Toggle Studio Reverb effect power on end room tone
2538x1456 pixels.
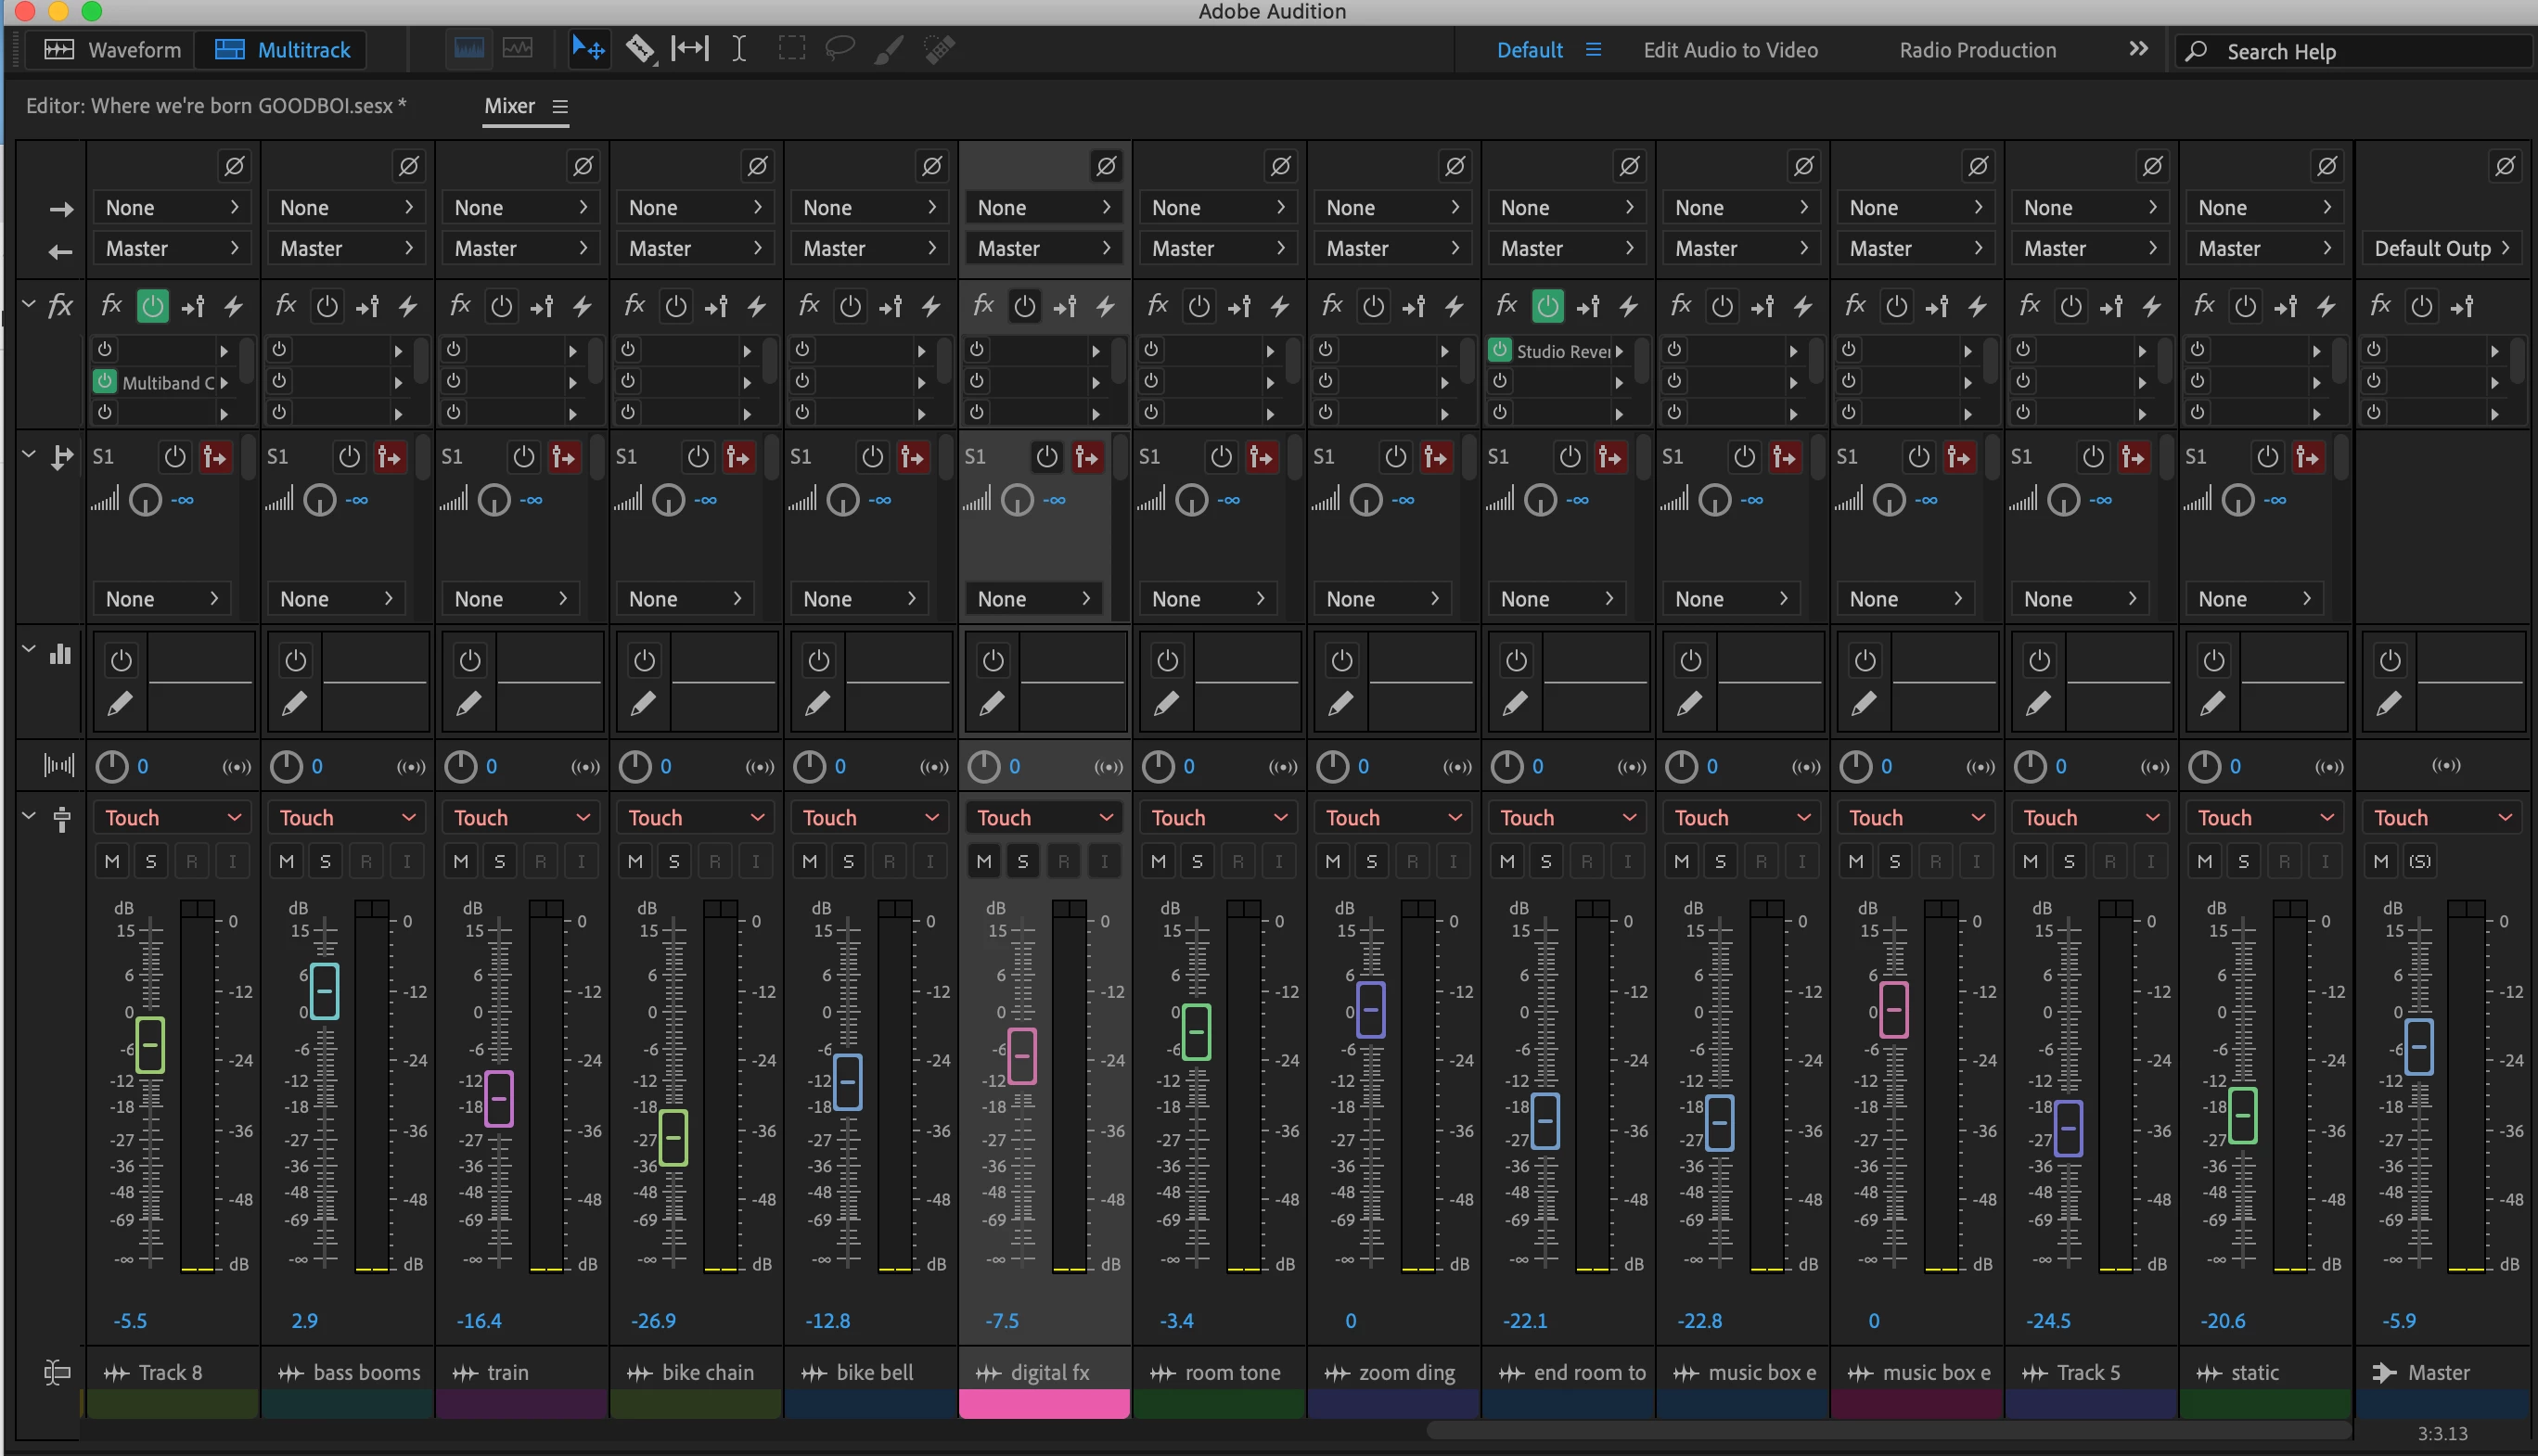[1499, 350]
